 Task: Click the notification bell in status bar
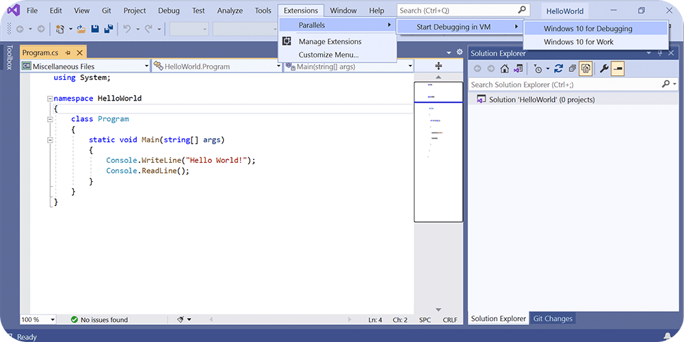click(666, 337)
